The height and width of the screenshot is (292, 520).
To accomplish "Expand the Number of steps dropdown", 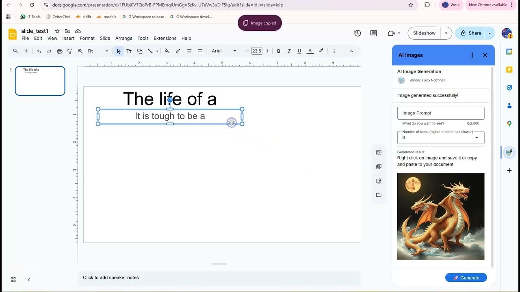I will click(x=476, y=137).
